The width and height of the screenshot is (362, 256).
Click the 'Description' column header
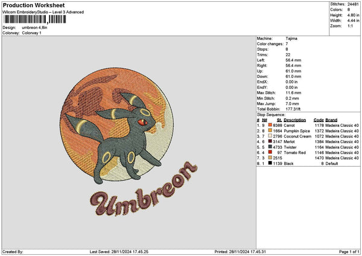[x=294, y=120]
